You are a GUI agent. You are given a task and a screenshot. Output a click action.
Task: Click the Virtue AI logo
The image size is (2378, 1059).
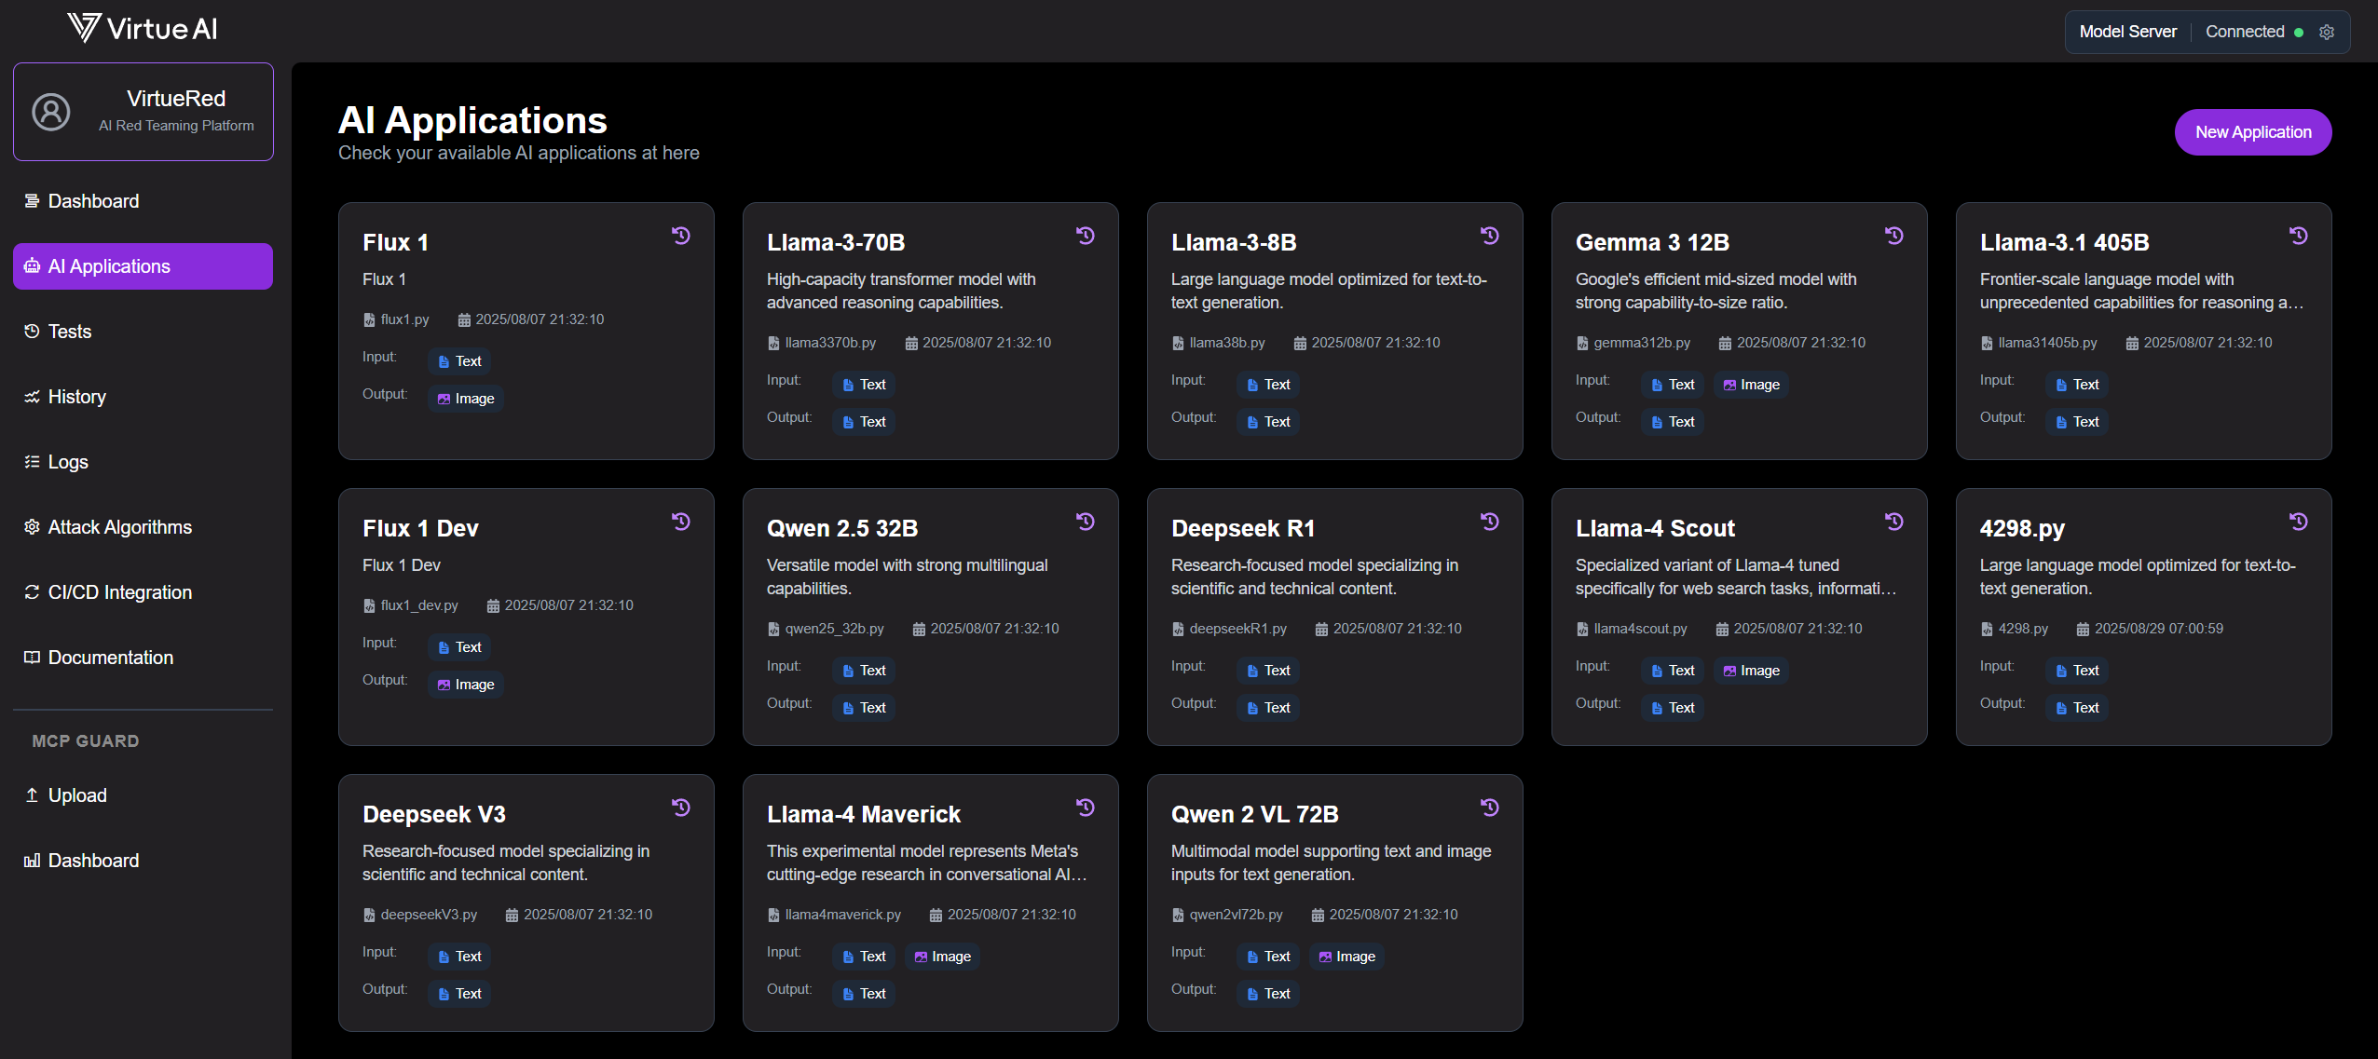pyautogui.click(x=141, y=27)
